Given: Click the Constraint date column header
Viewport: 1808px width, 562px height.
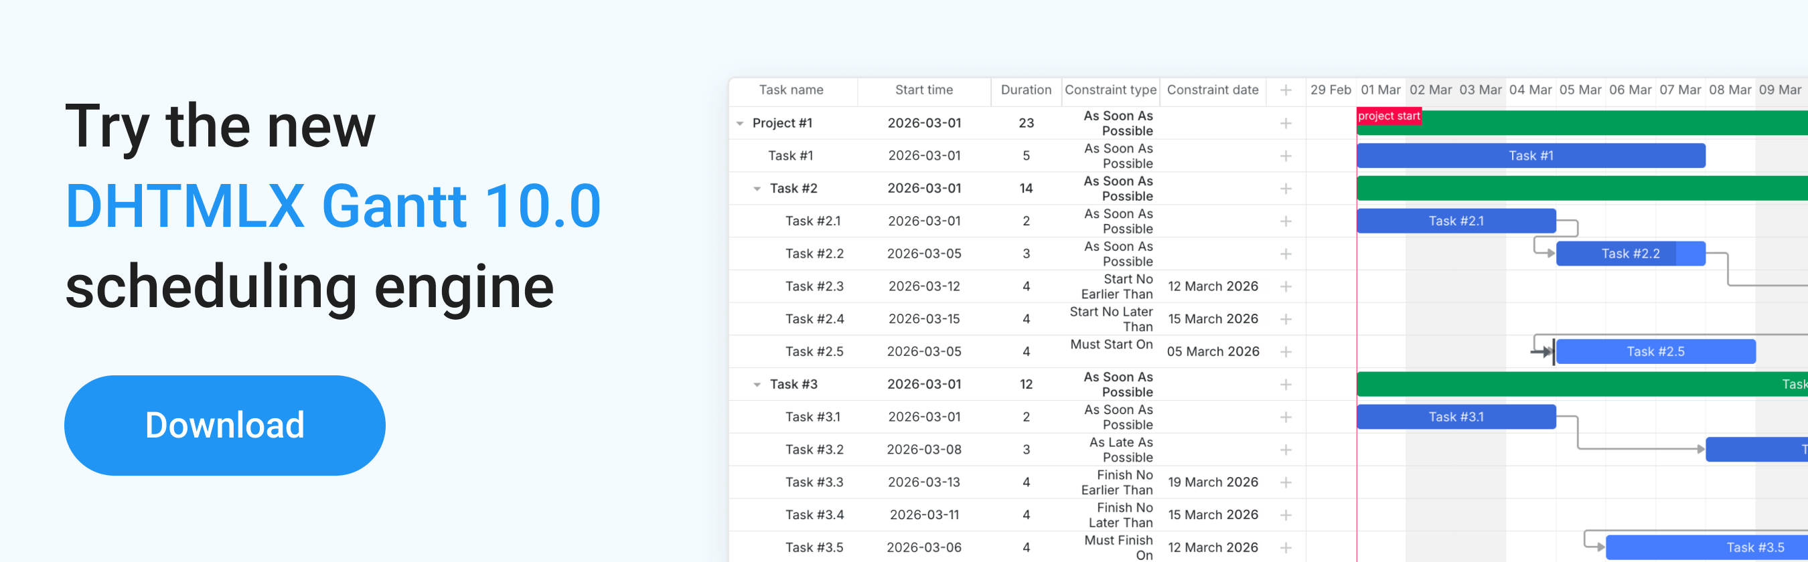Looking at the screenshot, I should [x=1212, y=90].
